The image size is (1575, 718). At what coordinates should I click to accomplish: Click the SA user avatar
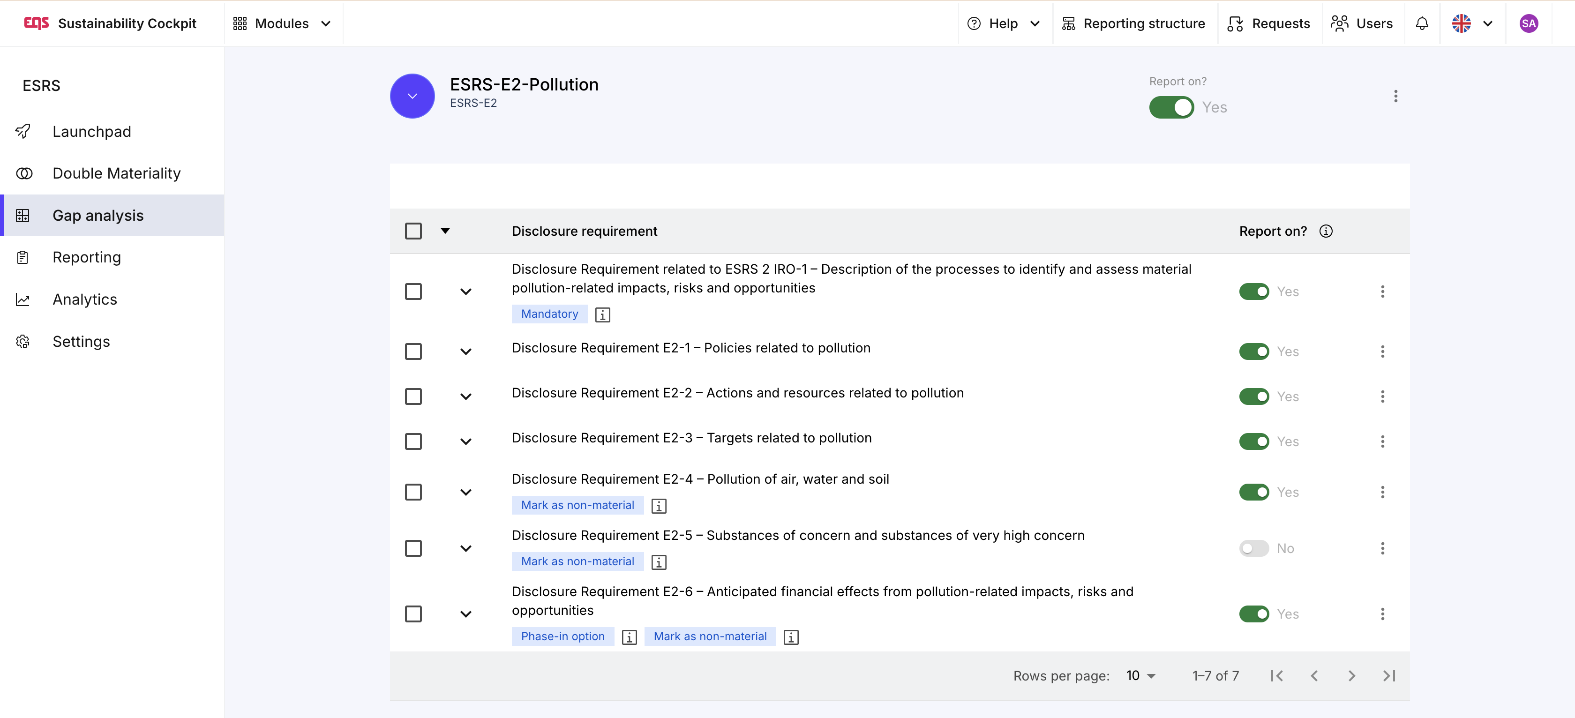point(1528,23)
